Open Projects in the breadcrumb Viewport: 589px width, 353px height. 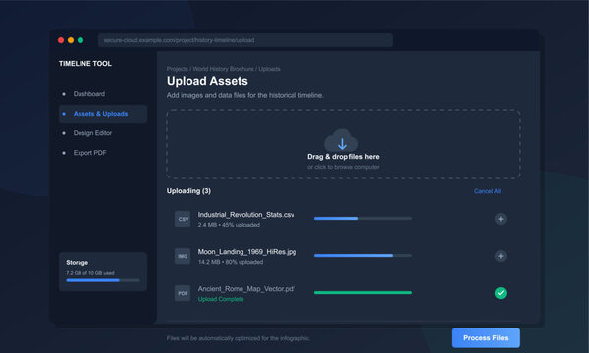coord(178,69)
